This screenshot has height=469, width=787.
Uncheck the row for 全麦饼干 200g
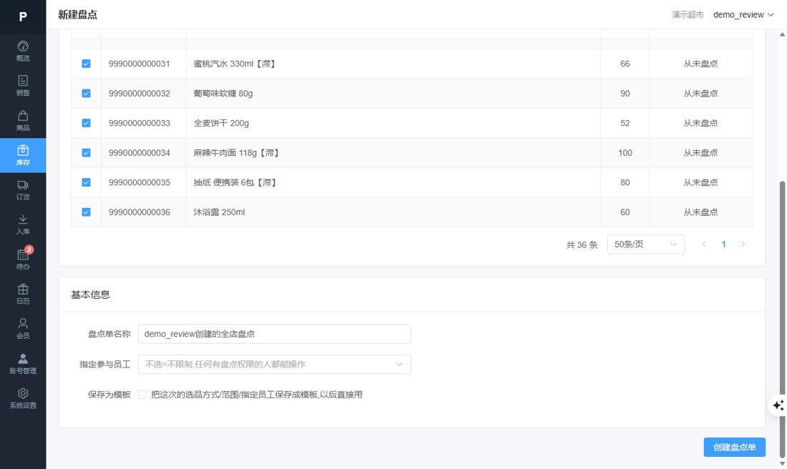87,123
